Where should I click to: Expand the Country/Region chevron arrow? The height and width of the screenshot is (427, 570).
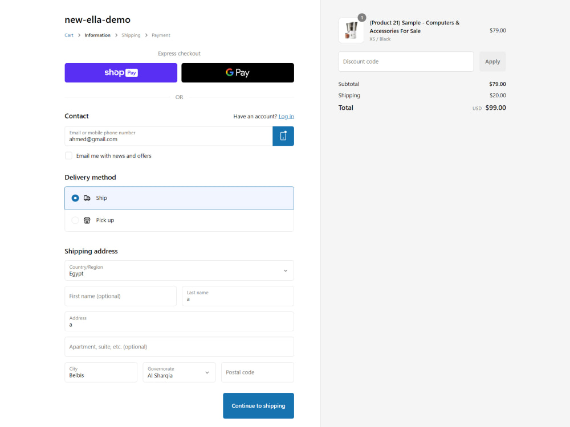pos(285,270)
